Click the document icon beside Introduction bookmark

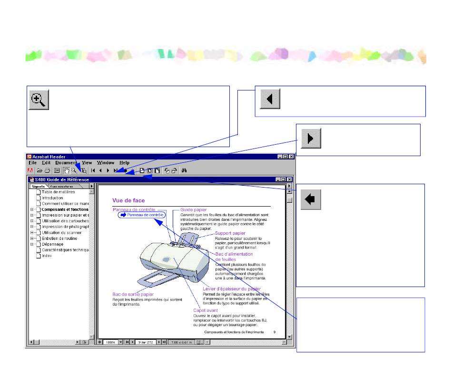click(39, 198)
